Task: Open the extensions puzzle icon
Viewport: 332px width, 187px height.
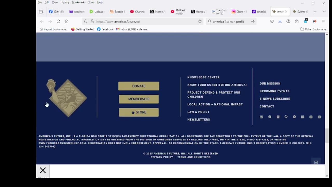Action: tap(297, 21)
